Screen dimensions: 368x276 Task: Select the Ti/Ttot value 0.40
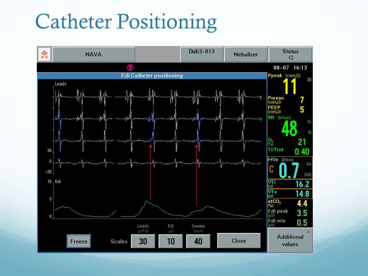tap(302, 152)
